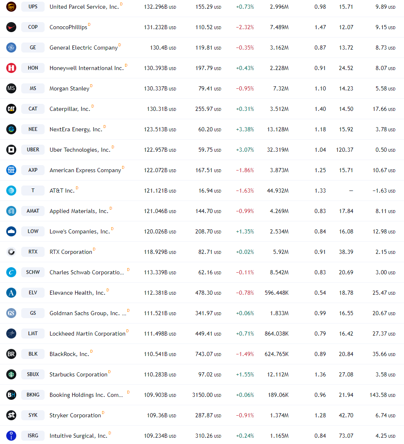The image size is (404, 444).
Task: Open Elevance Health, Inc. link
Action: 77,293
